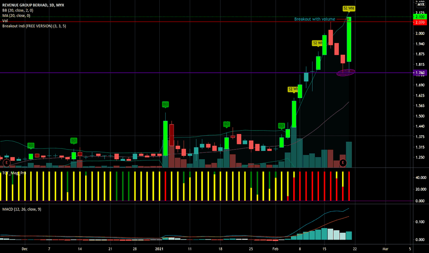Click the 40.000 value on TCT_Mega_Pro axis
The width and height of the screenshot is (429, 253).
[421, 178]
